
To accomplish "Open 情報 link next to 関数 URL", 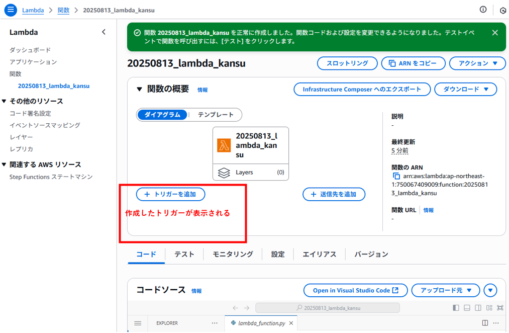I will coord(429,210).
